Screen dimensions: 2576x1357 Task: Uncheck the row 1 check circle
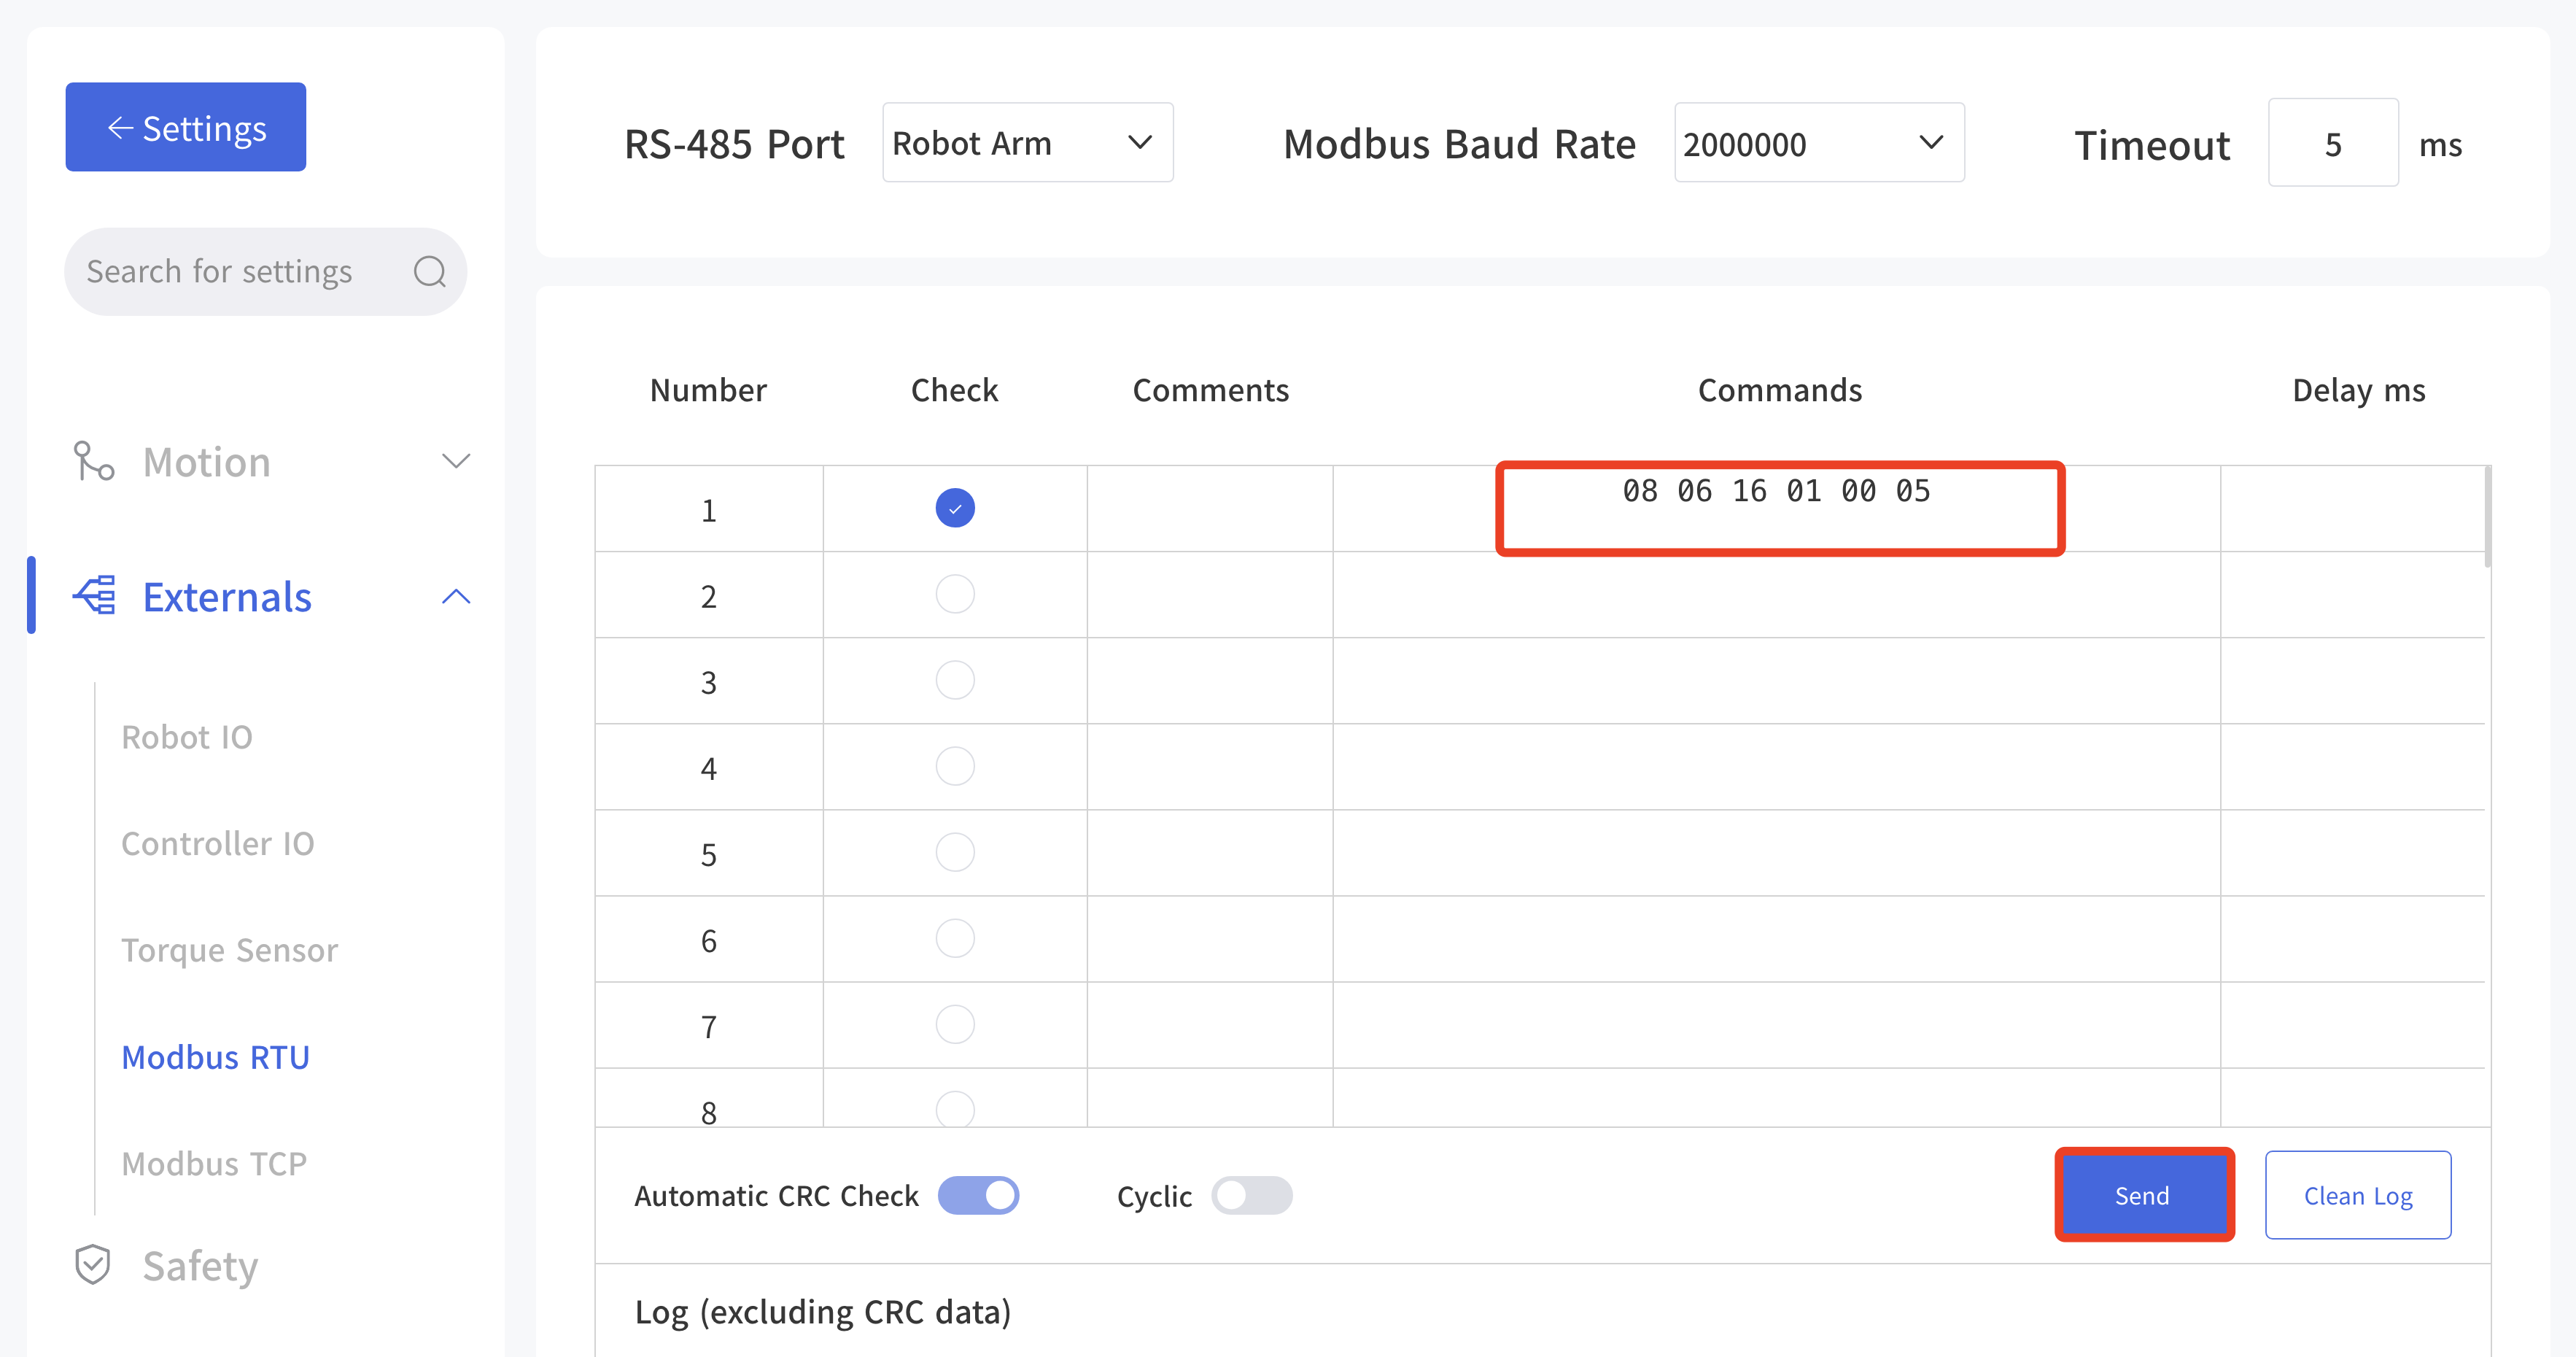tap(955, 508)
